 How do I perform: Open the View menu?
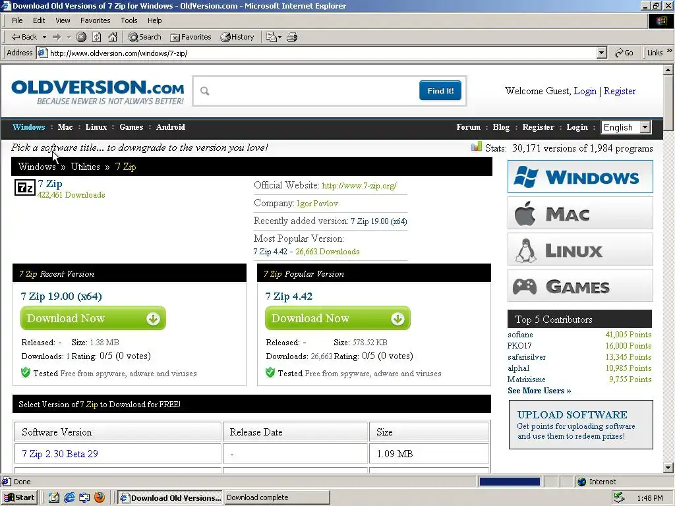[x=63, y=20]
